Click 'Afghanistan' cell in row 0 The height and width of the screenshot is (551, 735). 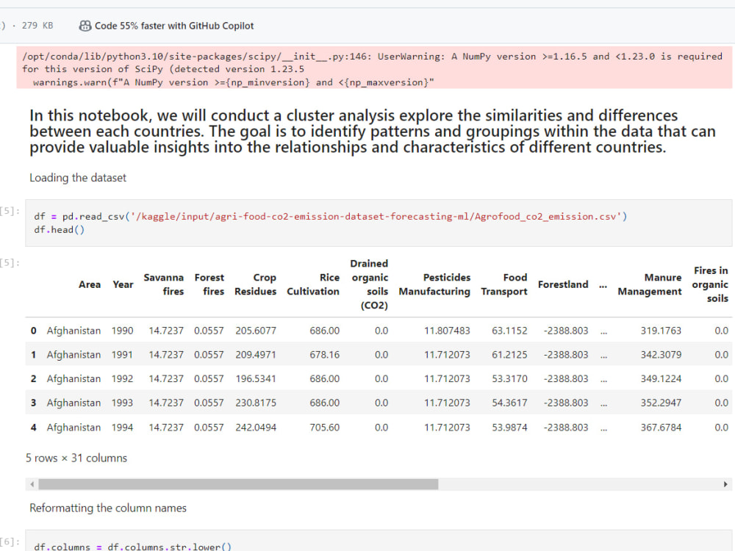click(x=73, y=331)
